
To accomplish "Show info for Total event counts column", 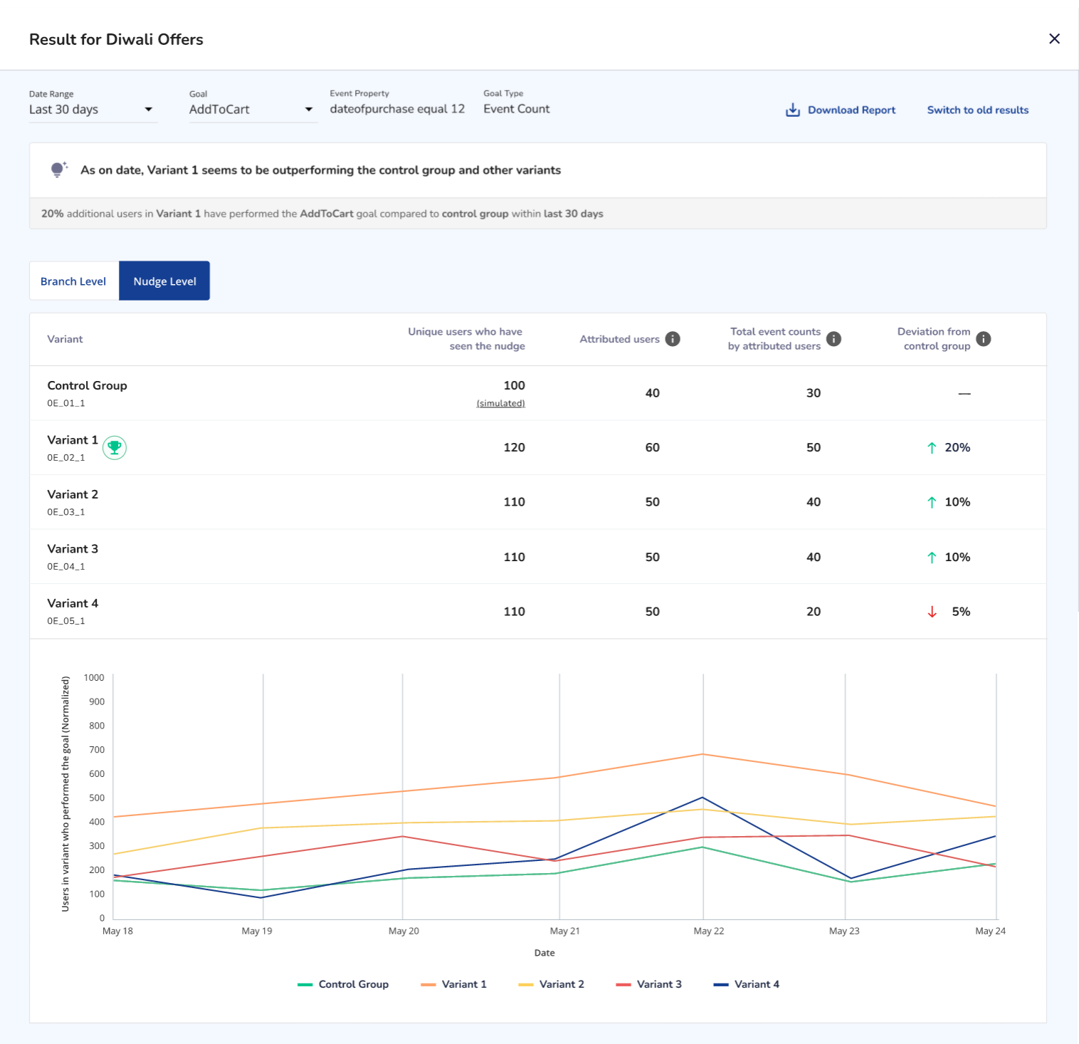I will click(x=834, y=339).
